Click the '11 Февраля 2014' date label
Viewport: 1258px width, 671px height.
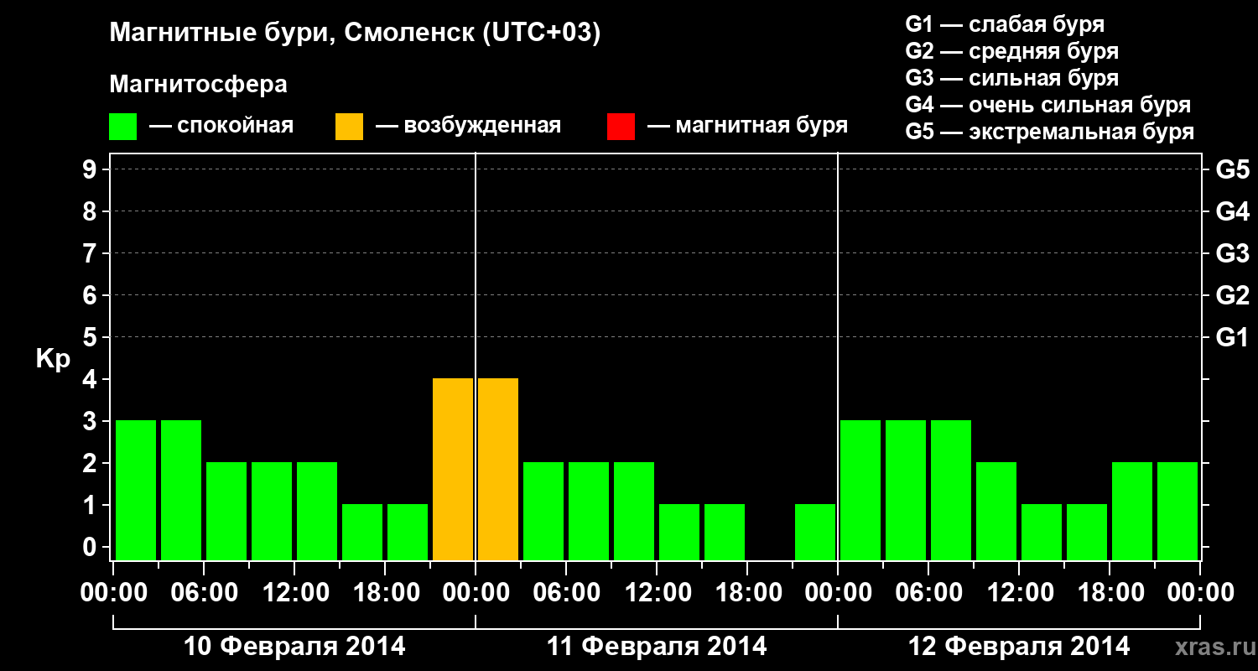657,647
